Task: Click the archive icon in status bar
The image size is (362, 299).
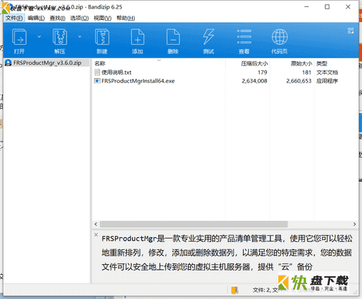Action: [x=235, y=290]
